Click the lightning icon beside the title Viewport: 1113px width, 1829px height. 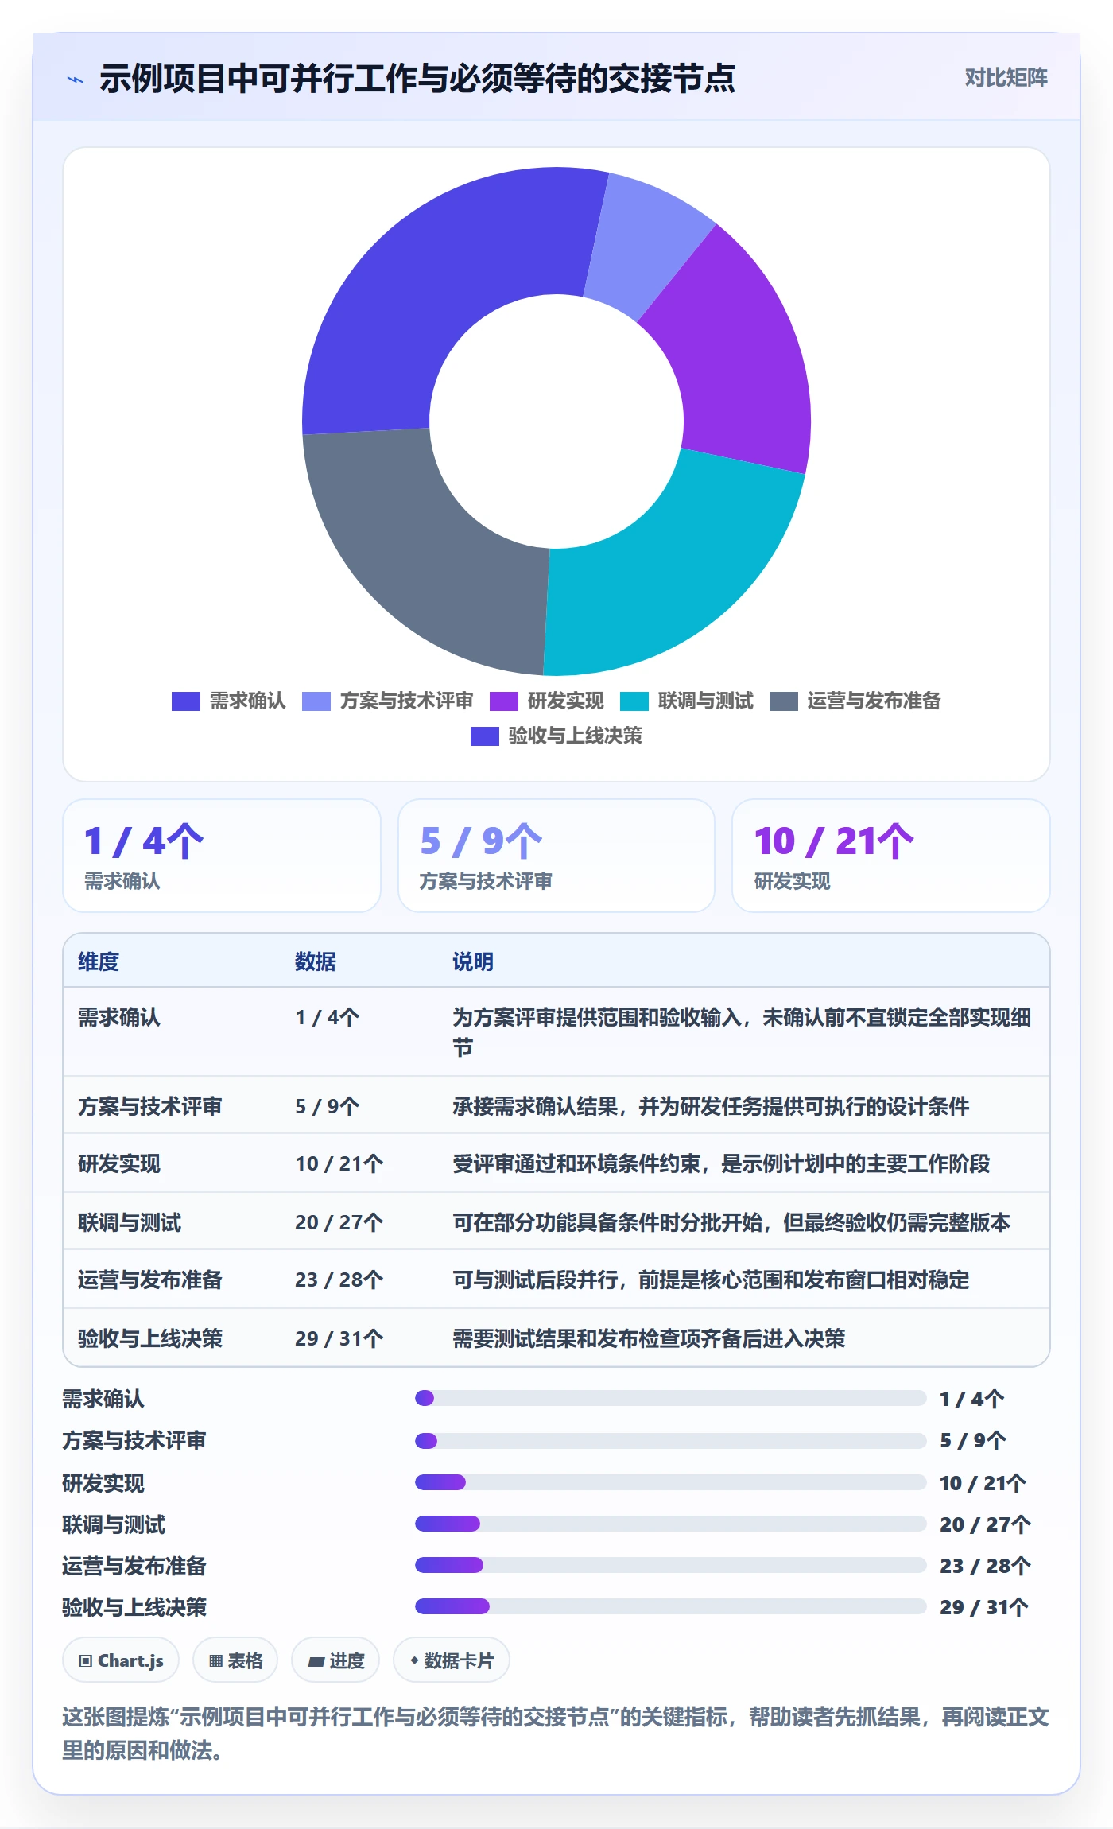click(x=76, y=80)
